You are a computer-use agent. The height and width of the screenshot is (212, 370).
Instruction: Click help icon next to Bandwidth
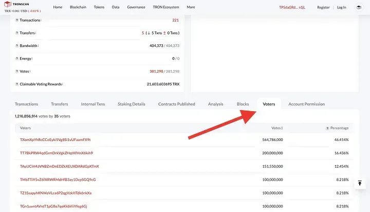coord(17,46)
